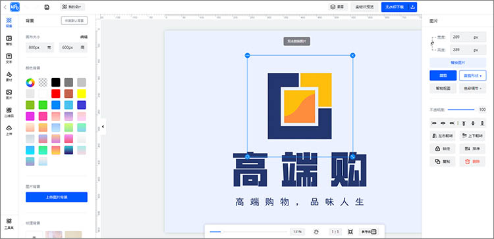Click the restore default background button

coord(74,21)
